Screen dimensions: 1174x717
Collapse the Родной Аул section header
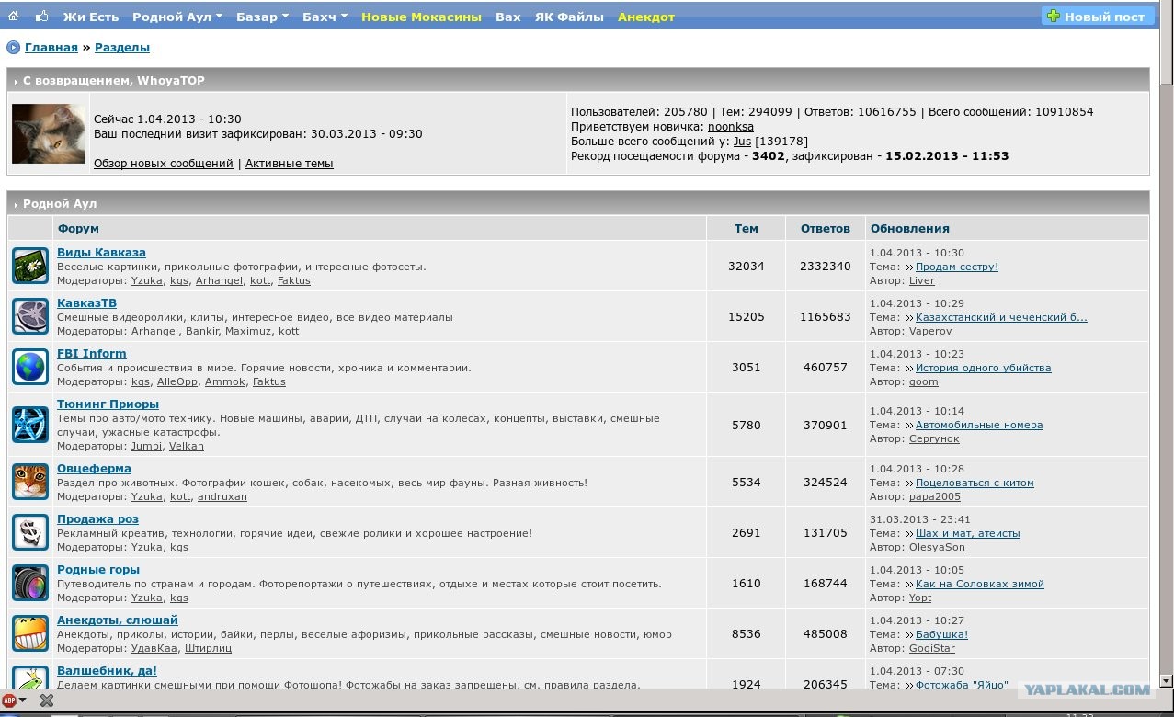click(x=56, y=203)
